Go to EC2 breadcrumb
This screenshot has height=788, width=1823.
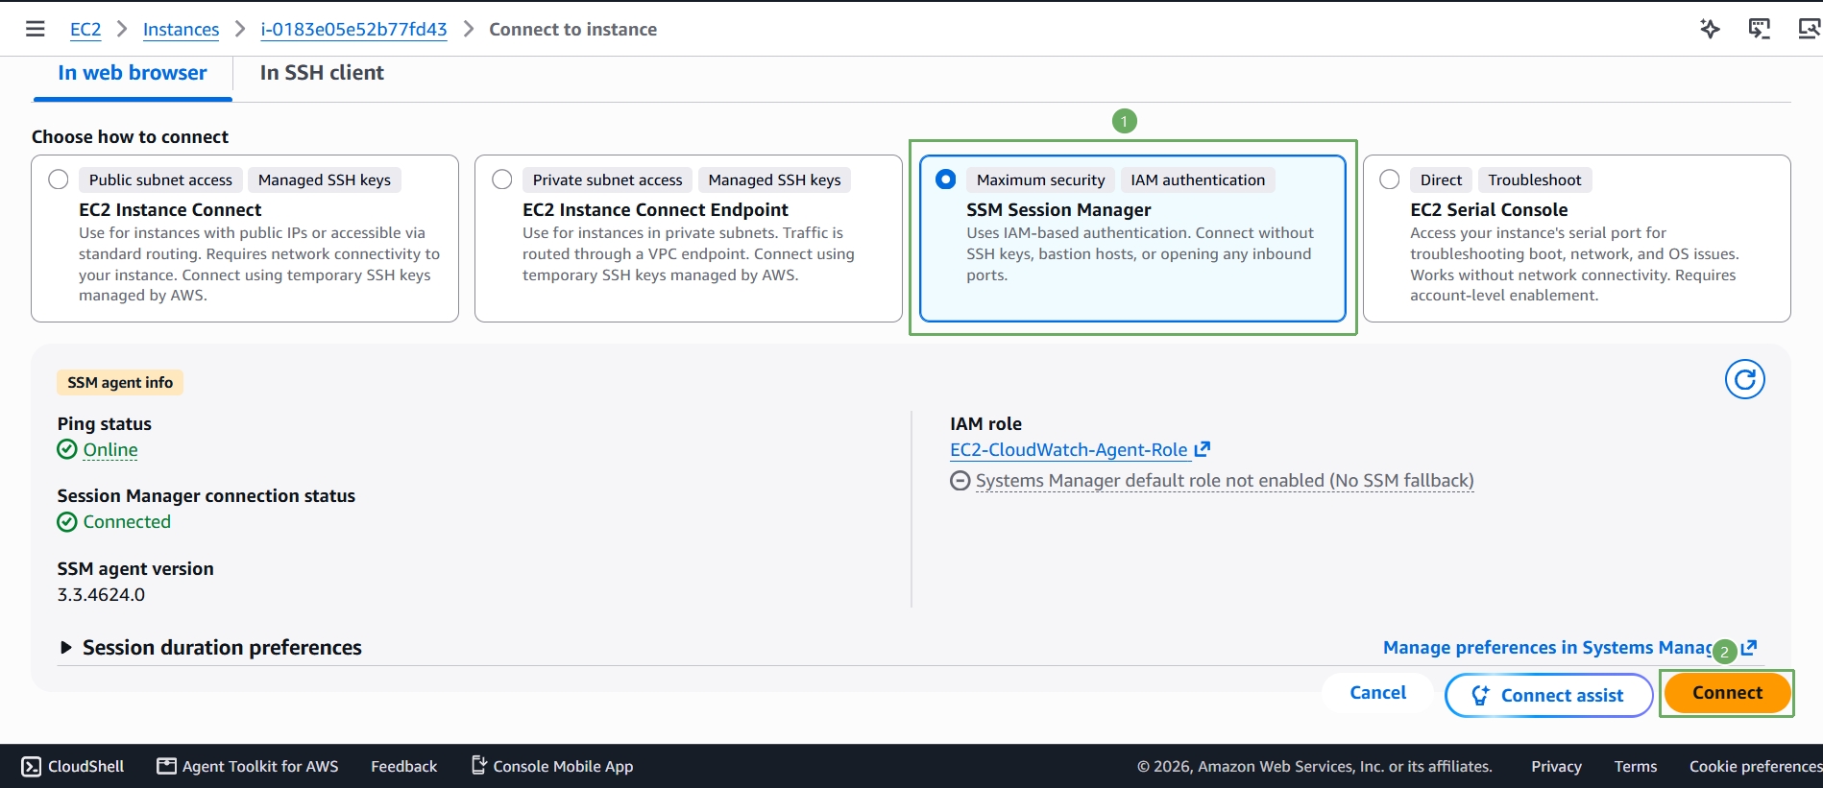point(85,30)
